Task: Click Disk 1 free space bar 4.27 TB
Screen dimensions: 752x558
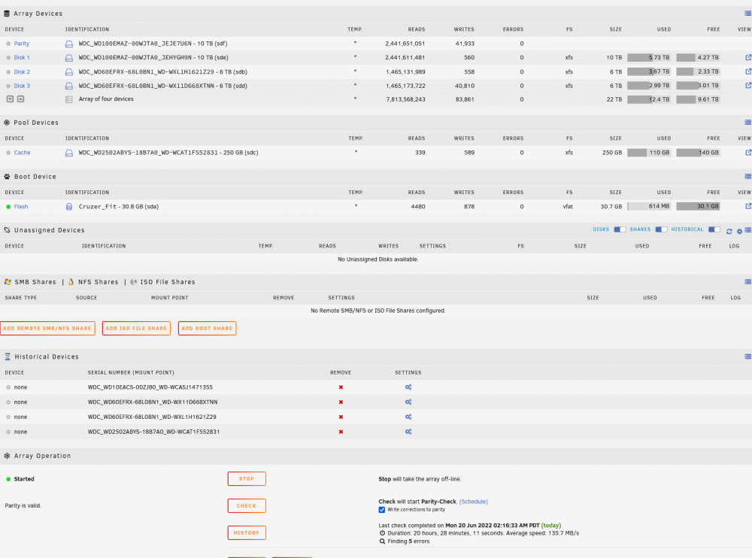Action: pos(698,58)
